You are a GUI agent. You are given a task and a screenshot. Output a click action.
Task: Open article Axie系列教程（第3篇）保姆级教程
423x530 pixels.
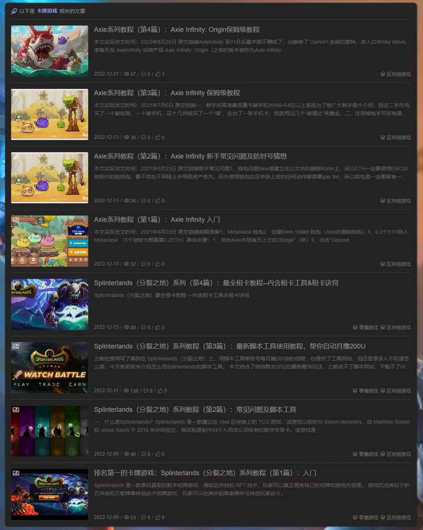point(167,93)
